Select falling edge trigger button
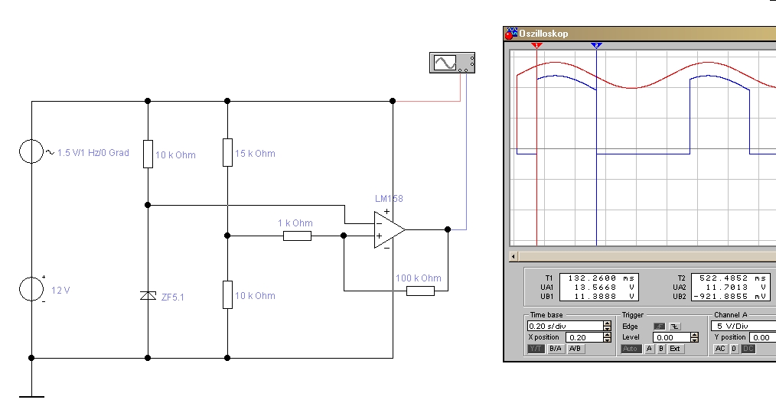The width and height of the screenshot is (776, 416). (x=674, y=326)
